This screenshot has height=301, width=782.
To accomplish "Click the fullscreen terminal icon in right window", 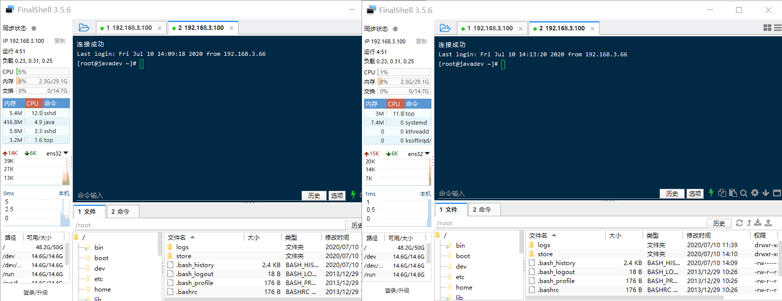I will click(x=776, y=193).
